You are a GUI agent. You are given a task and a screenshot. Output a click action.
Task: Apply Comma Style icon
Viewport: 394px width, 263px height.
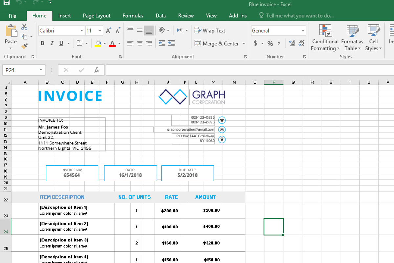279,43
